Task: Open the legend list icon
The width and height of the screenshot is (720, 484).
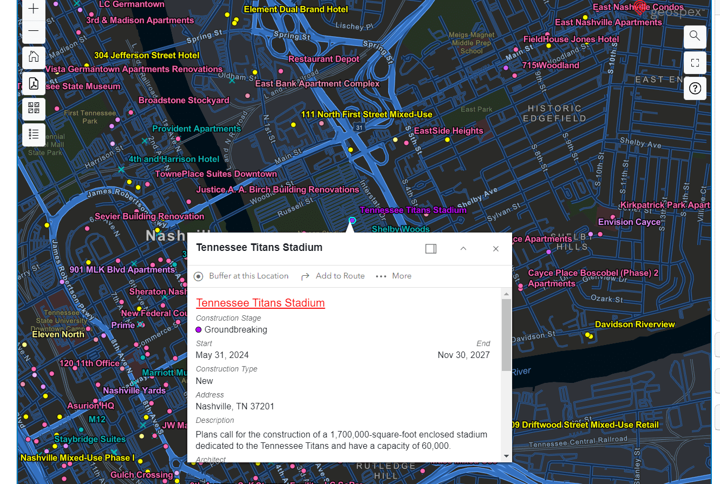Action: [x=34, y=134]
